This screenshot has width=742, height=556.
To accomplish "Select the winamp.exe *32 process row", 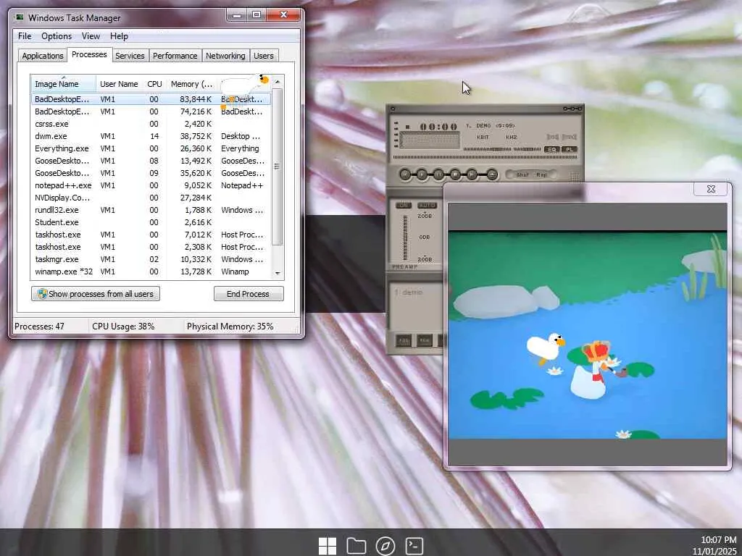I will pos(151,271).
